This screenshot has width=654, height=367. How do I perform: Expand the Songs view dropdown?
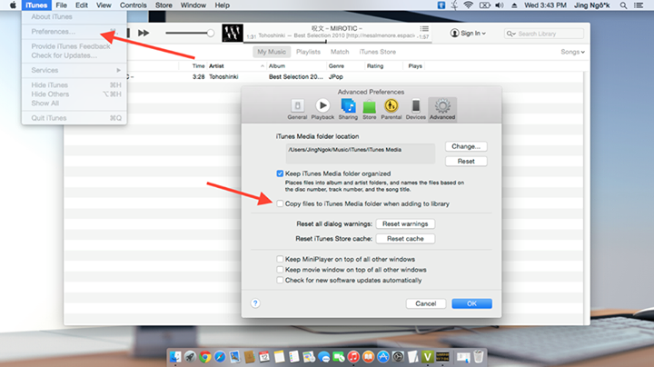572,52
